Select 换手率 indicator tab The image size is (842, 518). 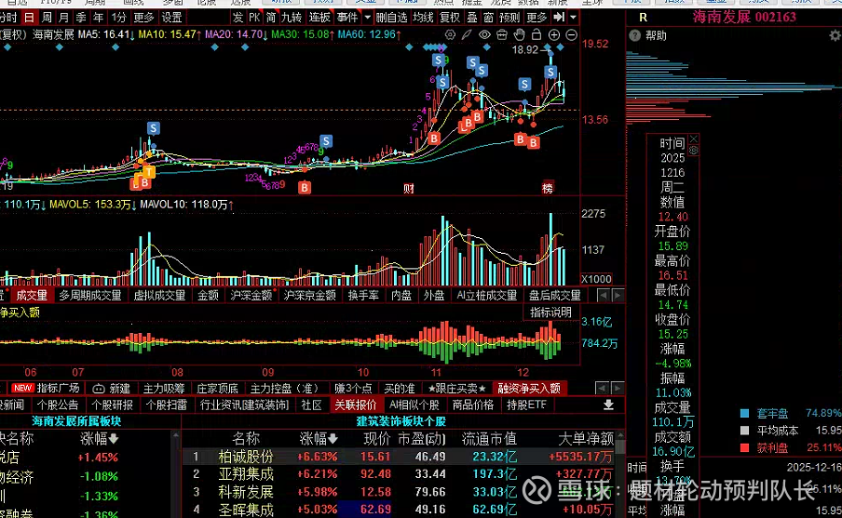(x=363, y=295)
